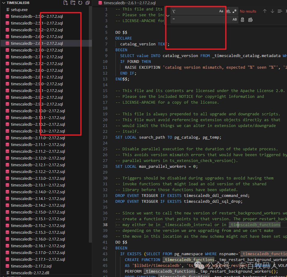Click the Replace All icon
The height and width of the screenshot is (277, 287).
click(250, 20)
